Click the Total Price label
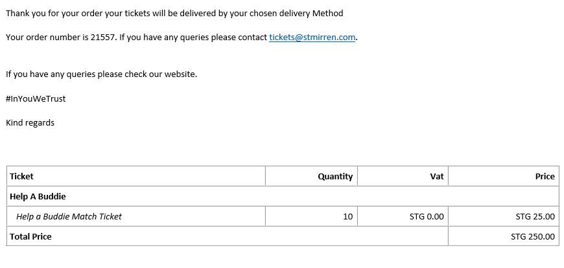564x268 pixels. 30,237
